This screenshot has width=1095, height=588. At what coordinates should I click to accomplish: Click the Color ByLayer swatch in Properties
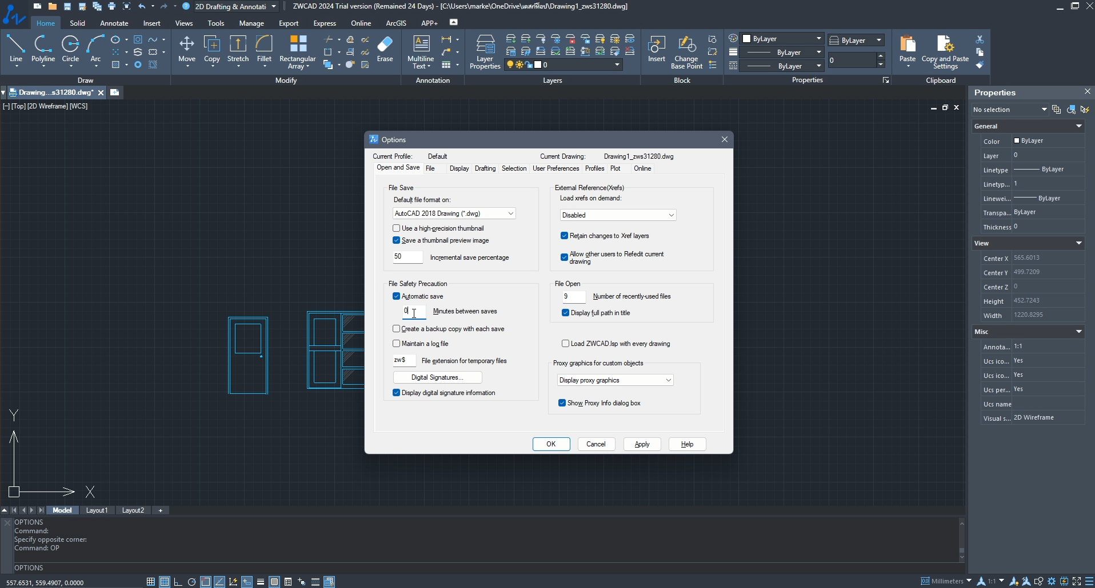click(x=1017, y=140)
